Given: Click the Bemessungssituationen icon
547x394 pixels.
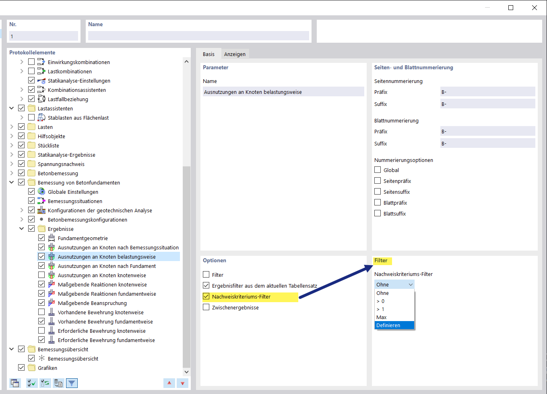Looking at the screenshot, I should pyautogui.click(x=41, y=201).
